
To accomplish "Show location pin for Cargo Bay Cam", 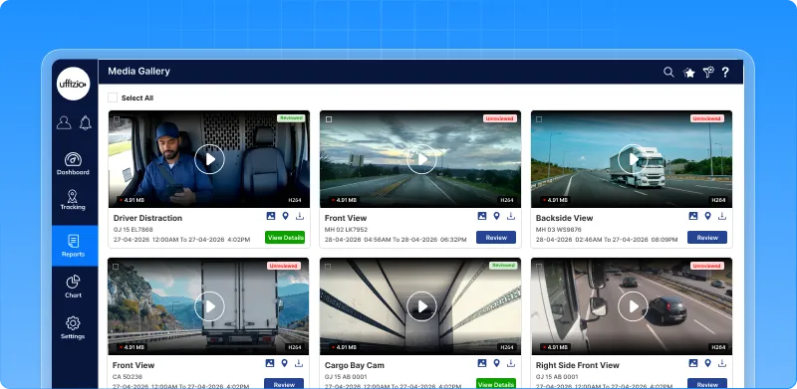I will click(x=496, y=363).
